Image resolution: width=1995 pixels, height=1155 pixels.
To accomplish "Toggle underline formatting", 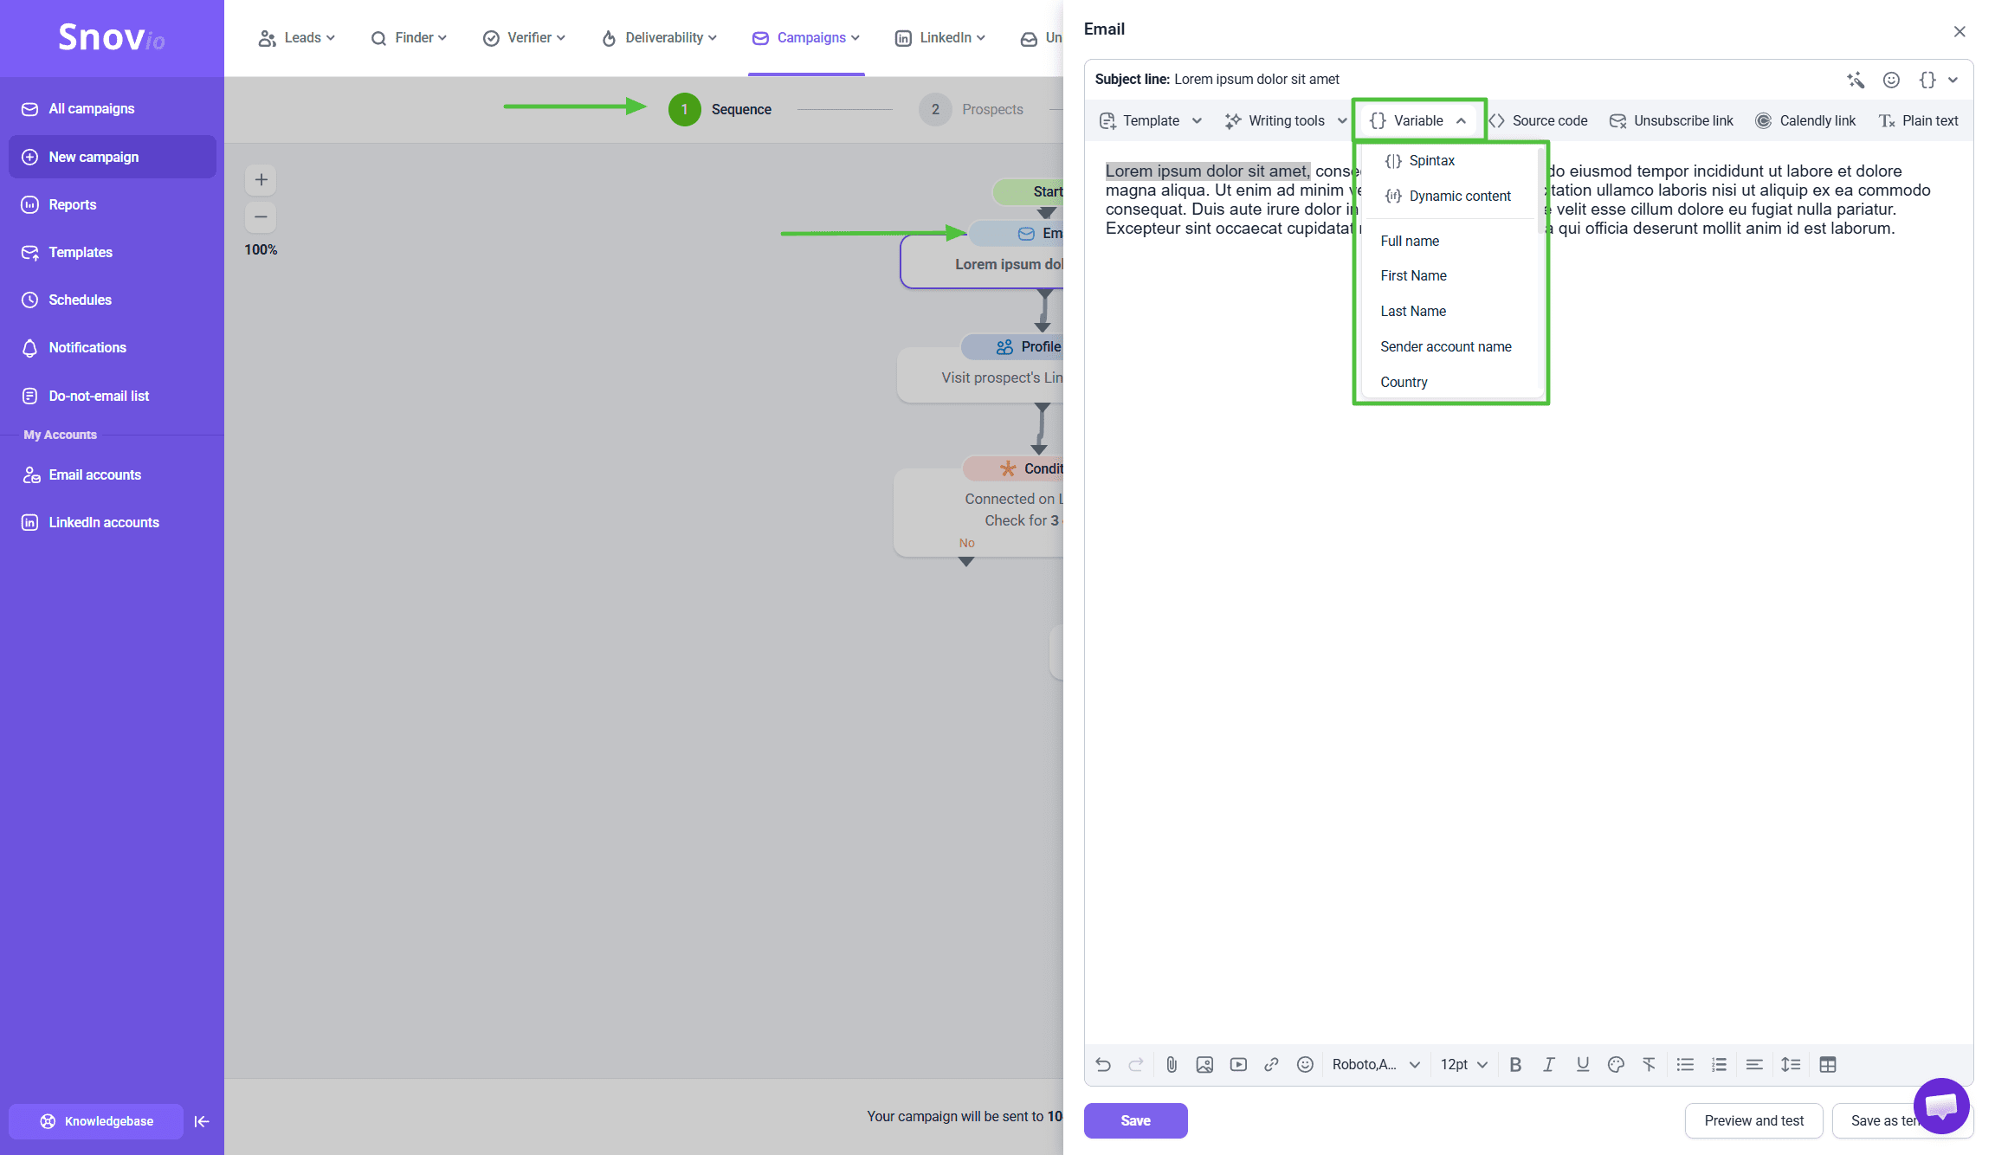I will [1583, 1065].
